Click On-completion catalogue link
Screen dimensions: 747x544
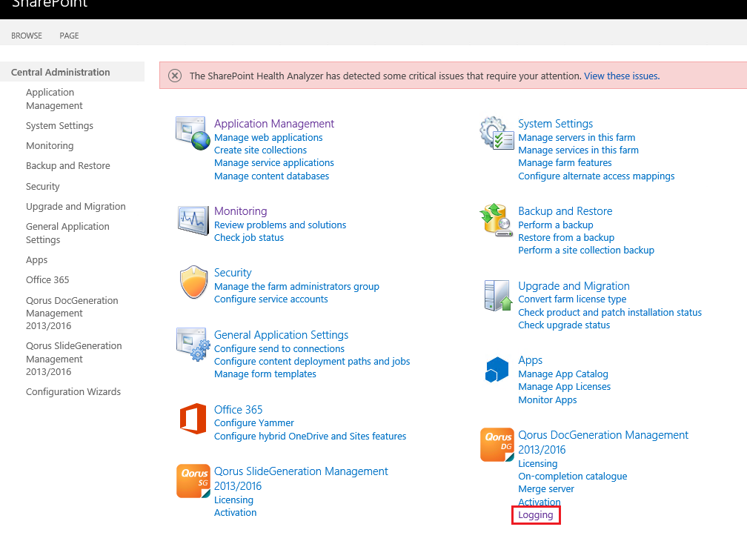click(573, 477)
